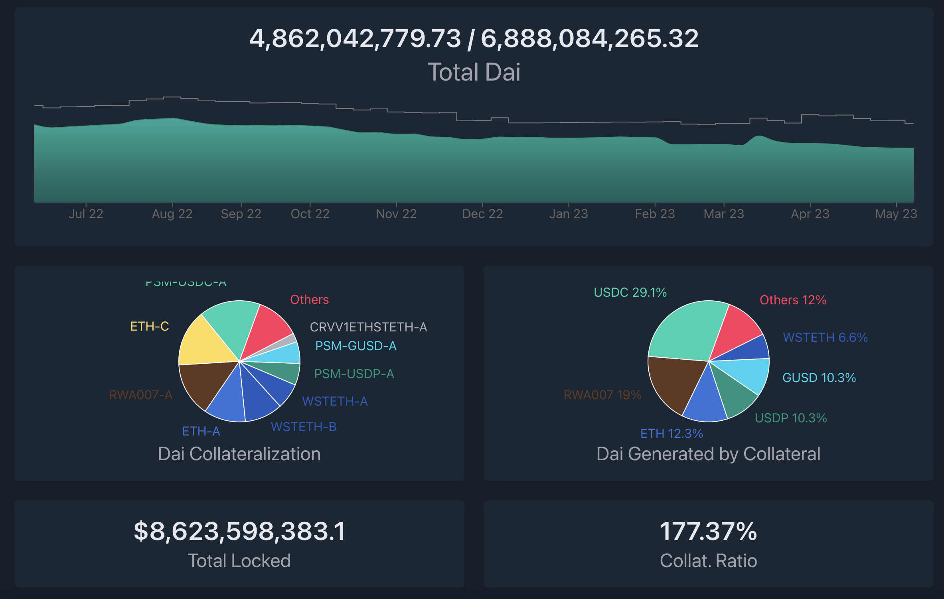This screenshot has width=944, height=599.
Task: Click the Others 12% label
Action: click(792, 300)
